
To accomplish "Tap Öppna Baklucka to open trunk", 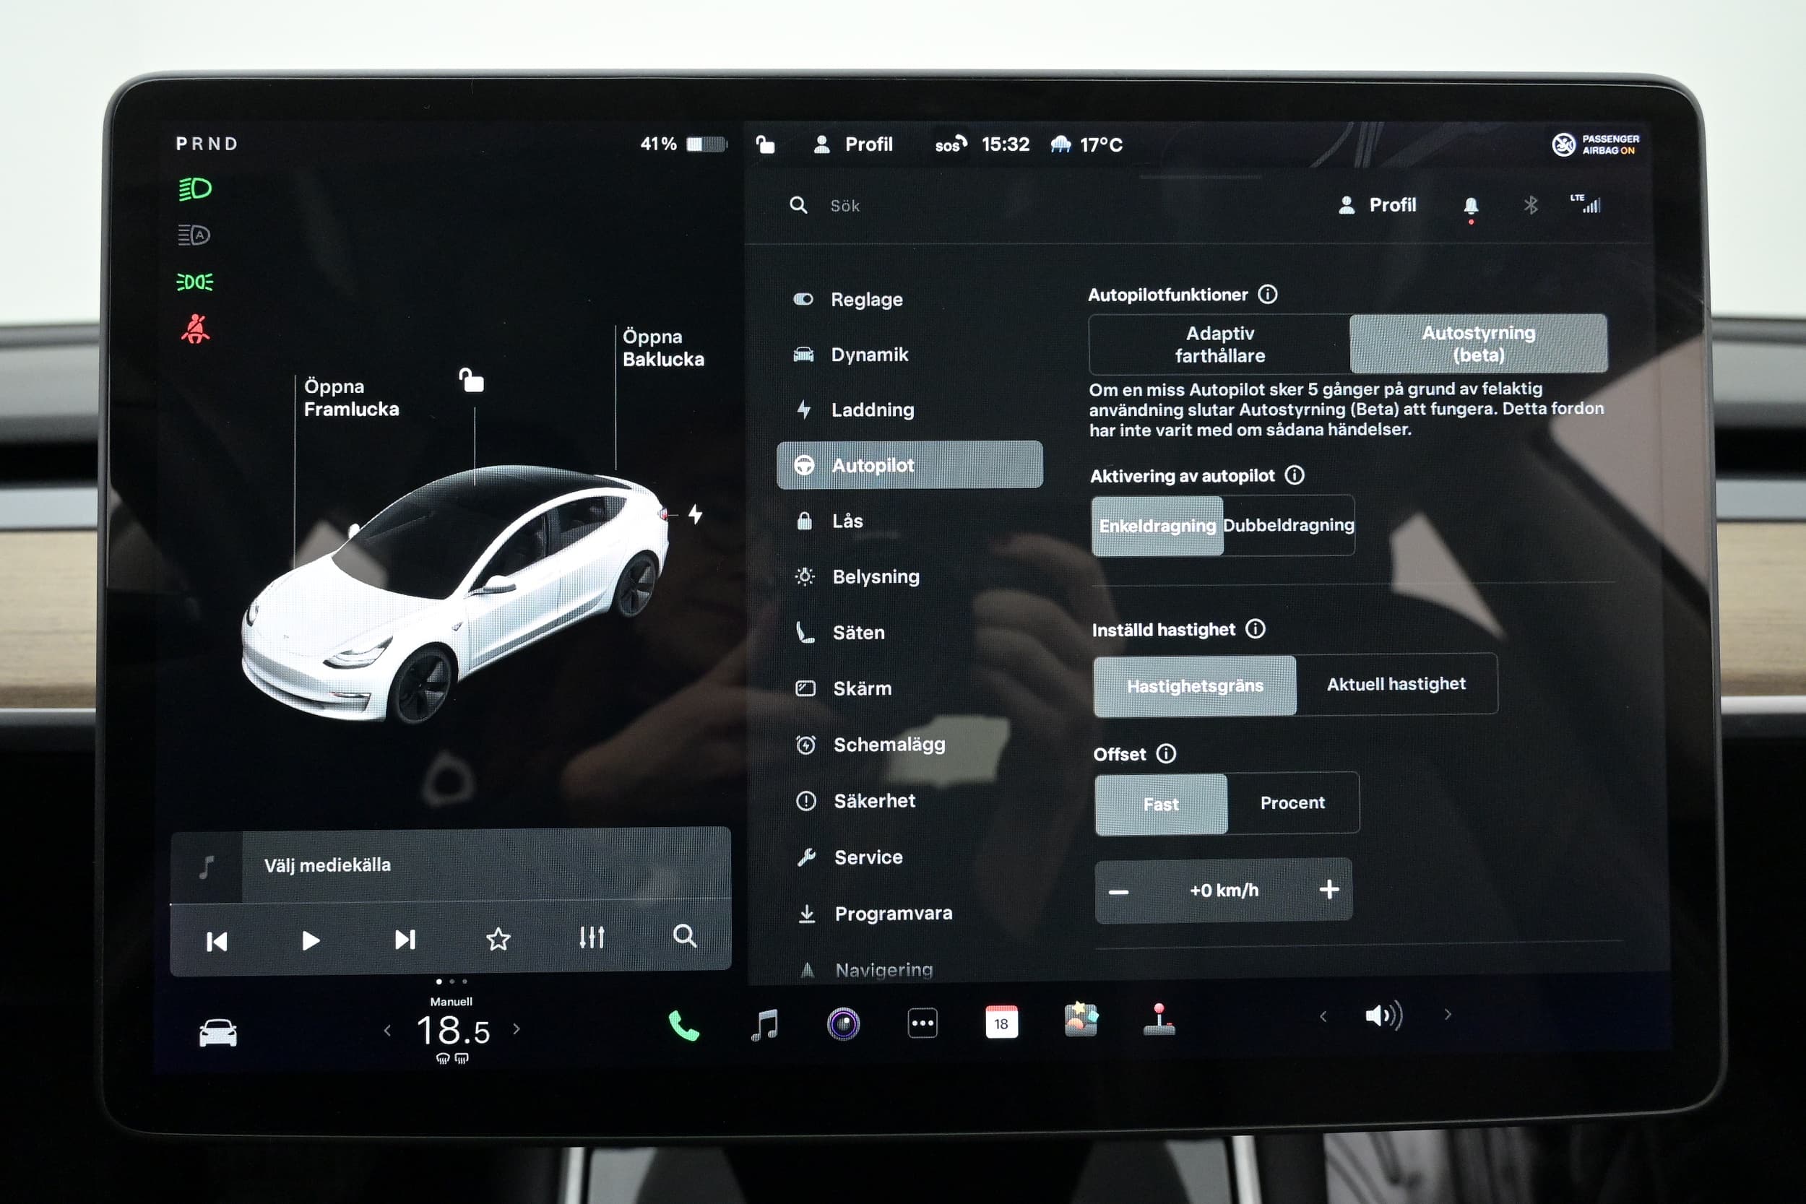I will pos(662,348).
